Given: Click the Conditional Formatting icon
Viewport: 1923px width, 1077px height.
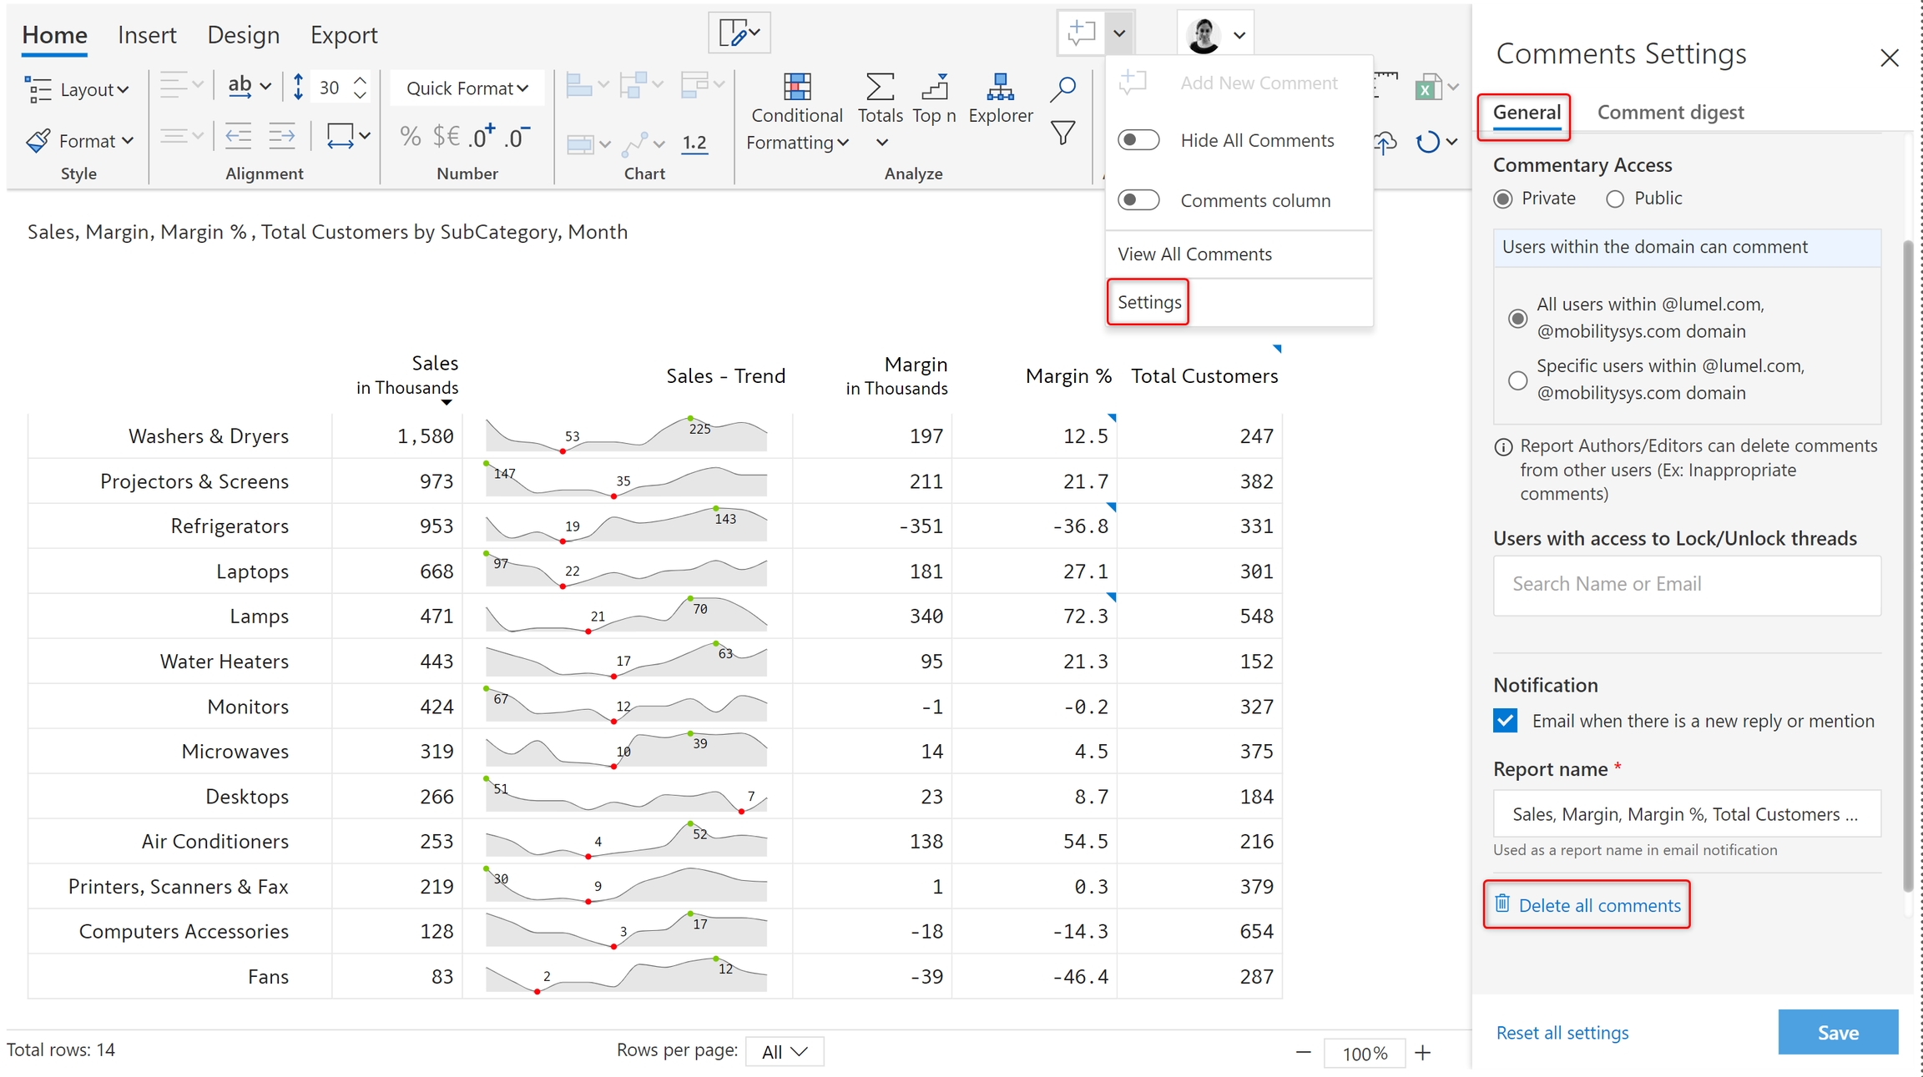Looking at the screenshot, I should click(x=797, y=87).
